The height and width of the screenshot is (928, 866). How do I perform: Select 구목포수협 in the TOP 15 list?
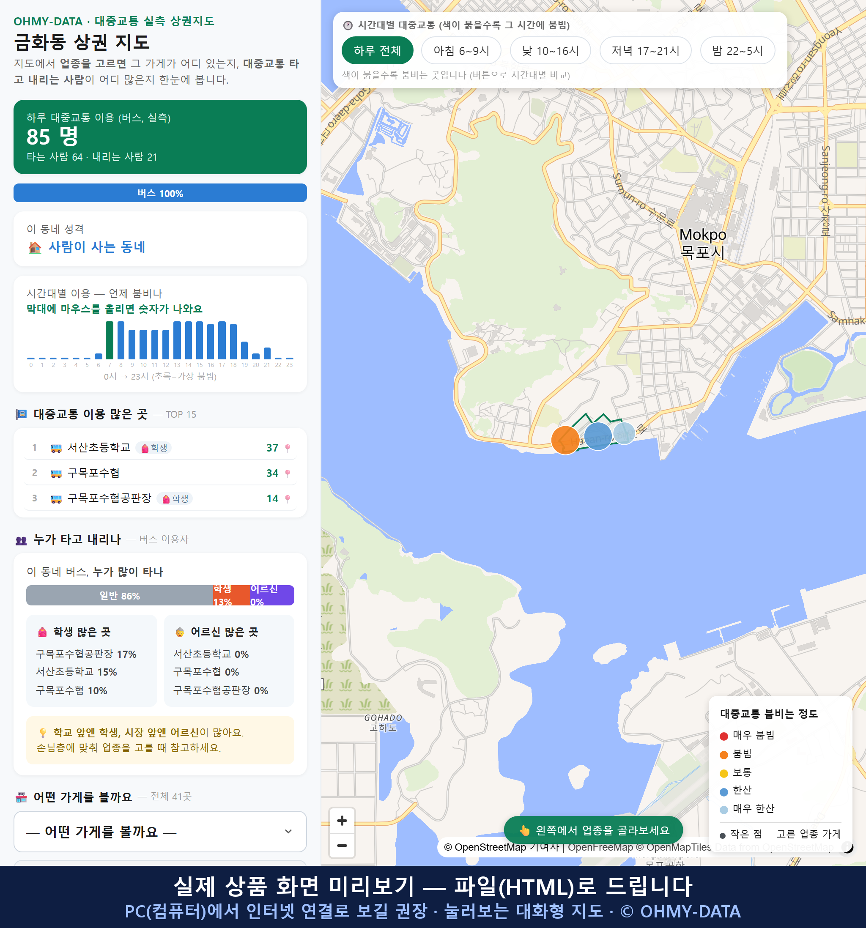point(160,473)
